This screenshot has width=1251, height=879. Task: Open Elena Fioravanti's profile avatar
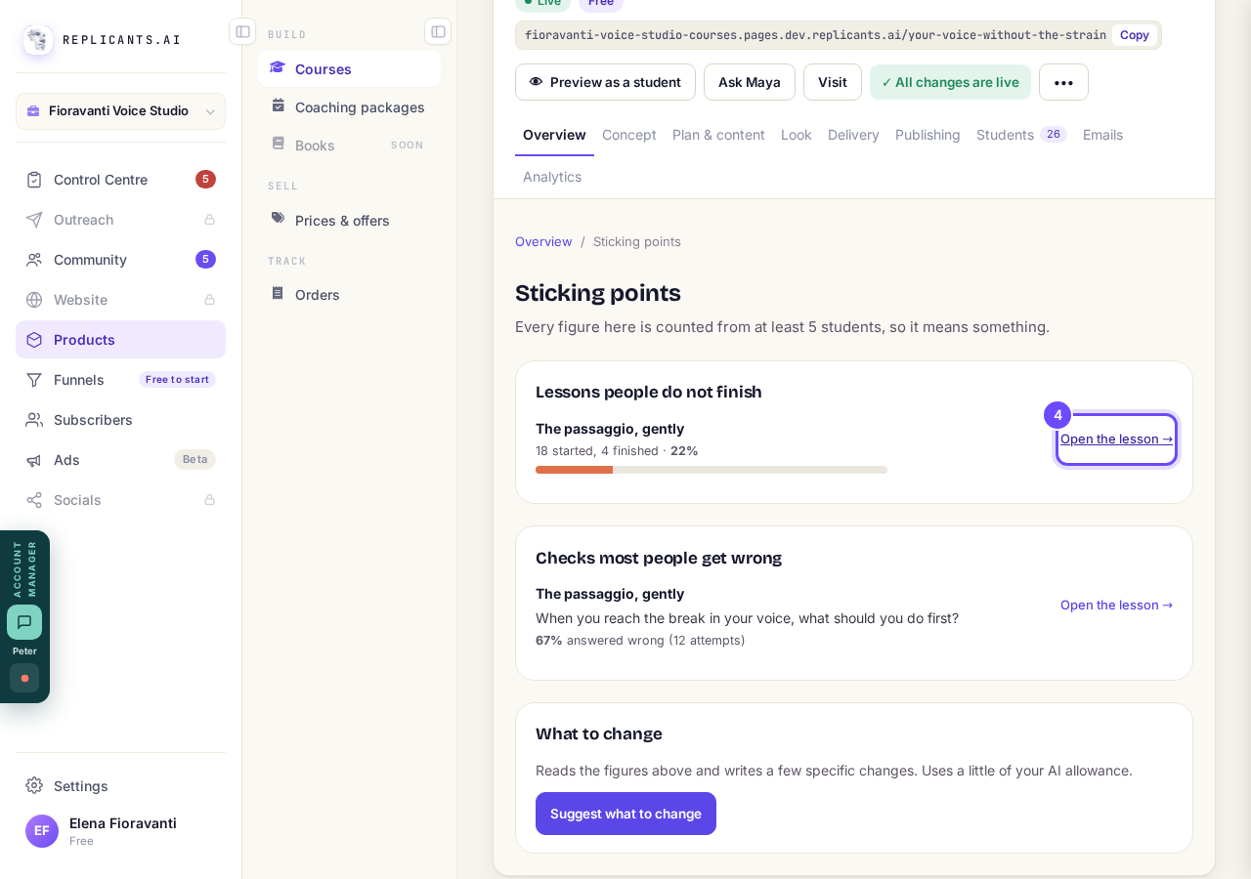click(42, 831)
